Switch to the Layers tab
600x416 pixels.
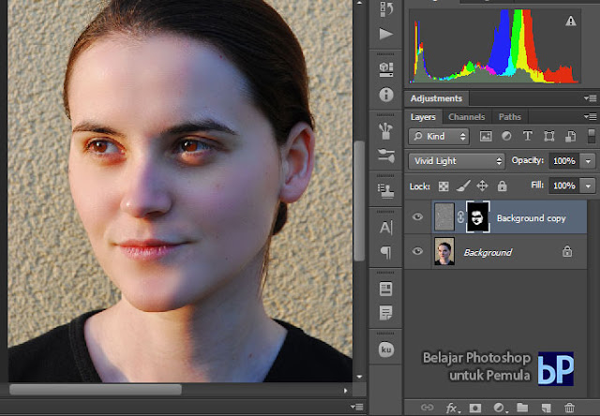point(423,116)
